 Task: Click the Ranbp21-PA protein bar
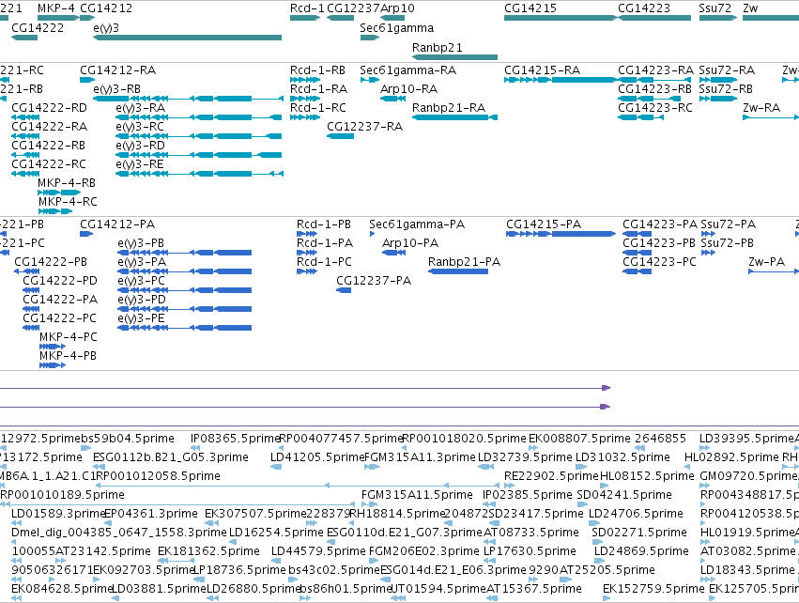tap(458, 271)
